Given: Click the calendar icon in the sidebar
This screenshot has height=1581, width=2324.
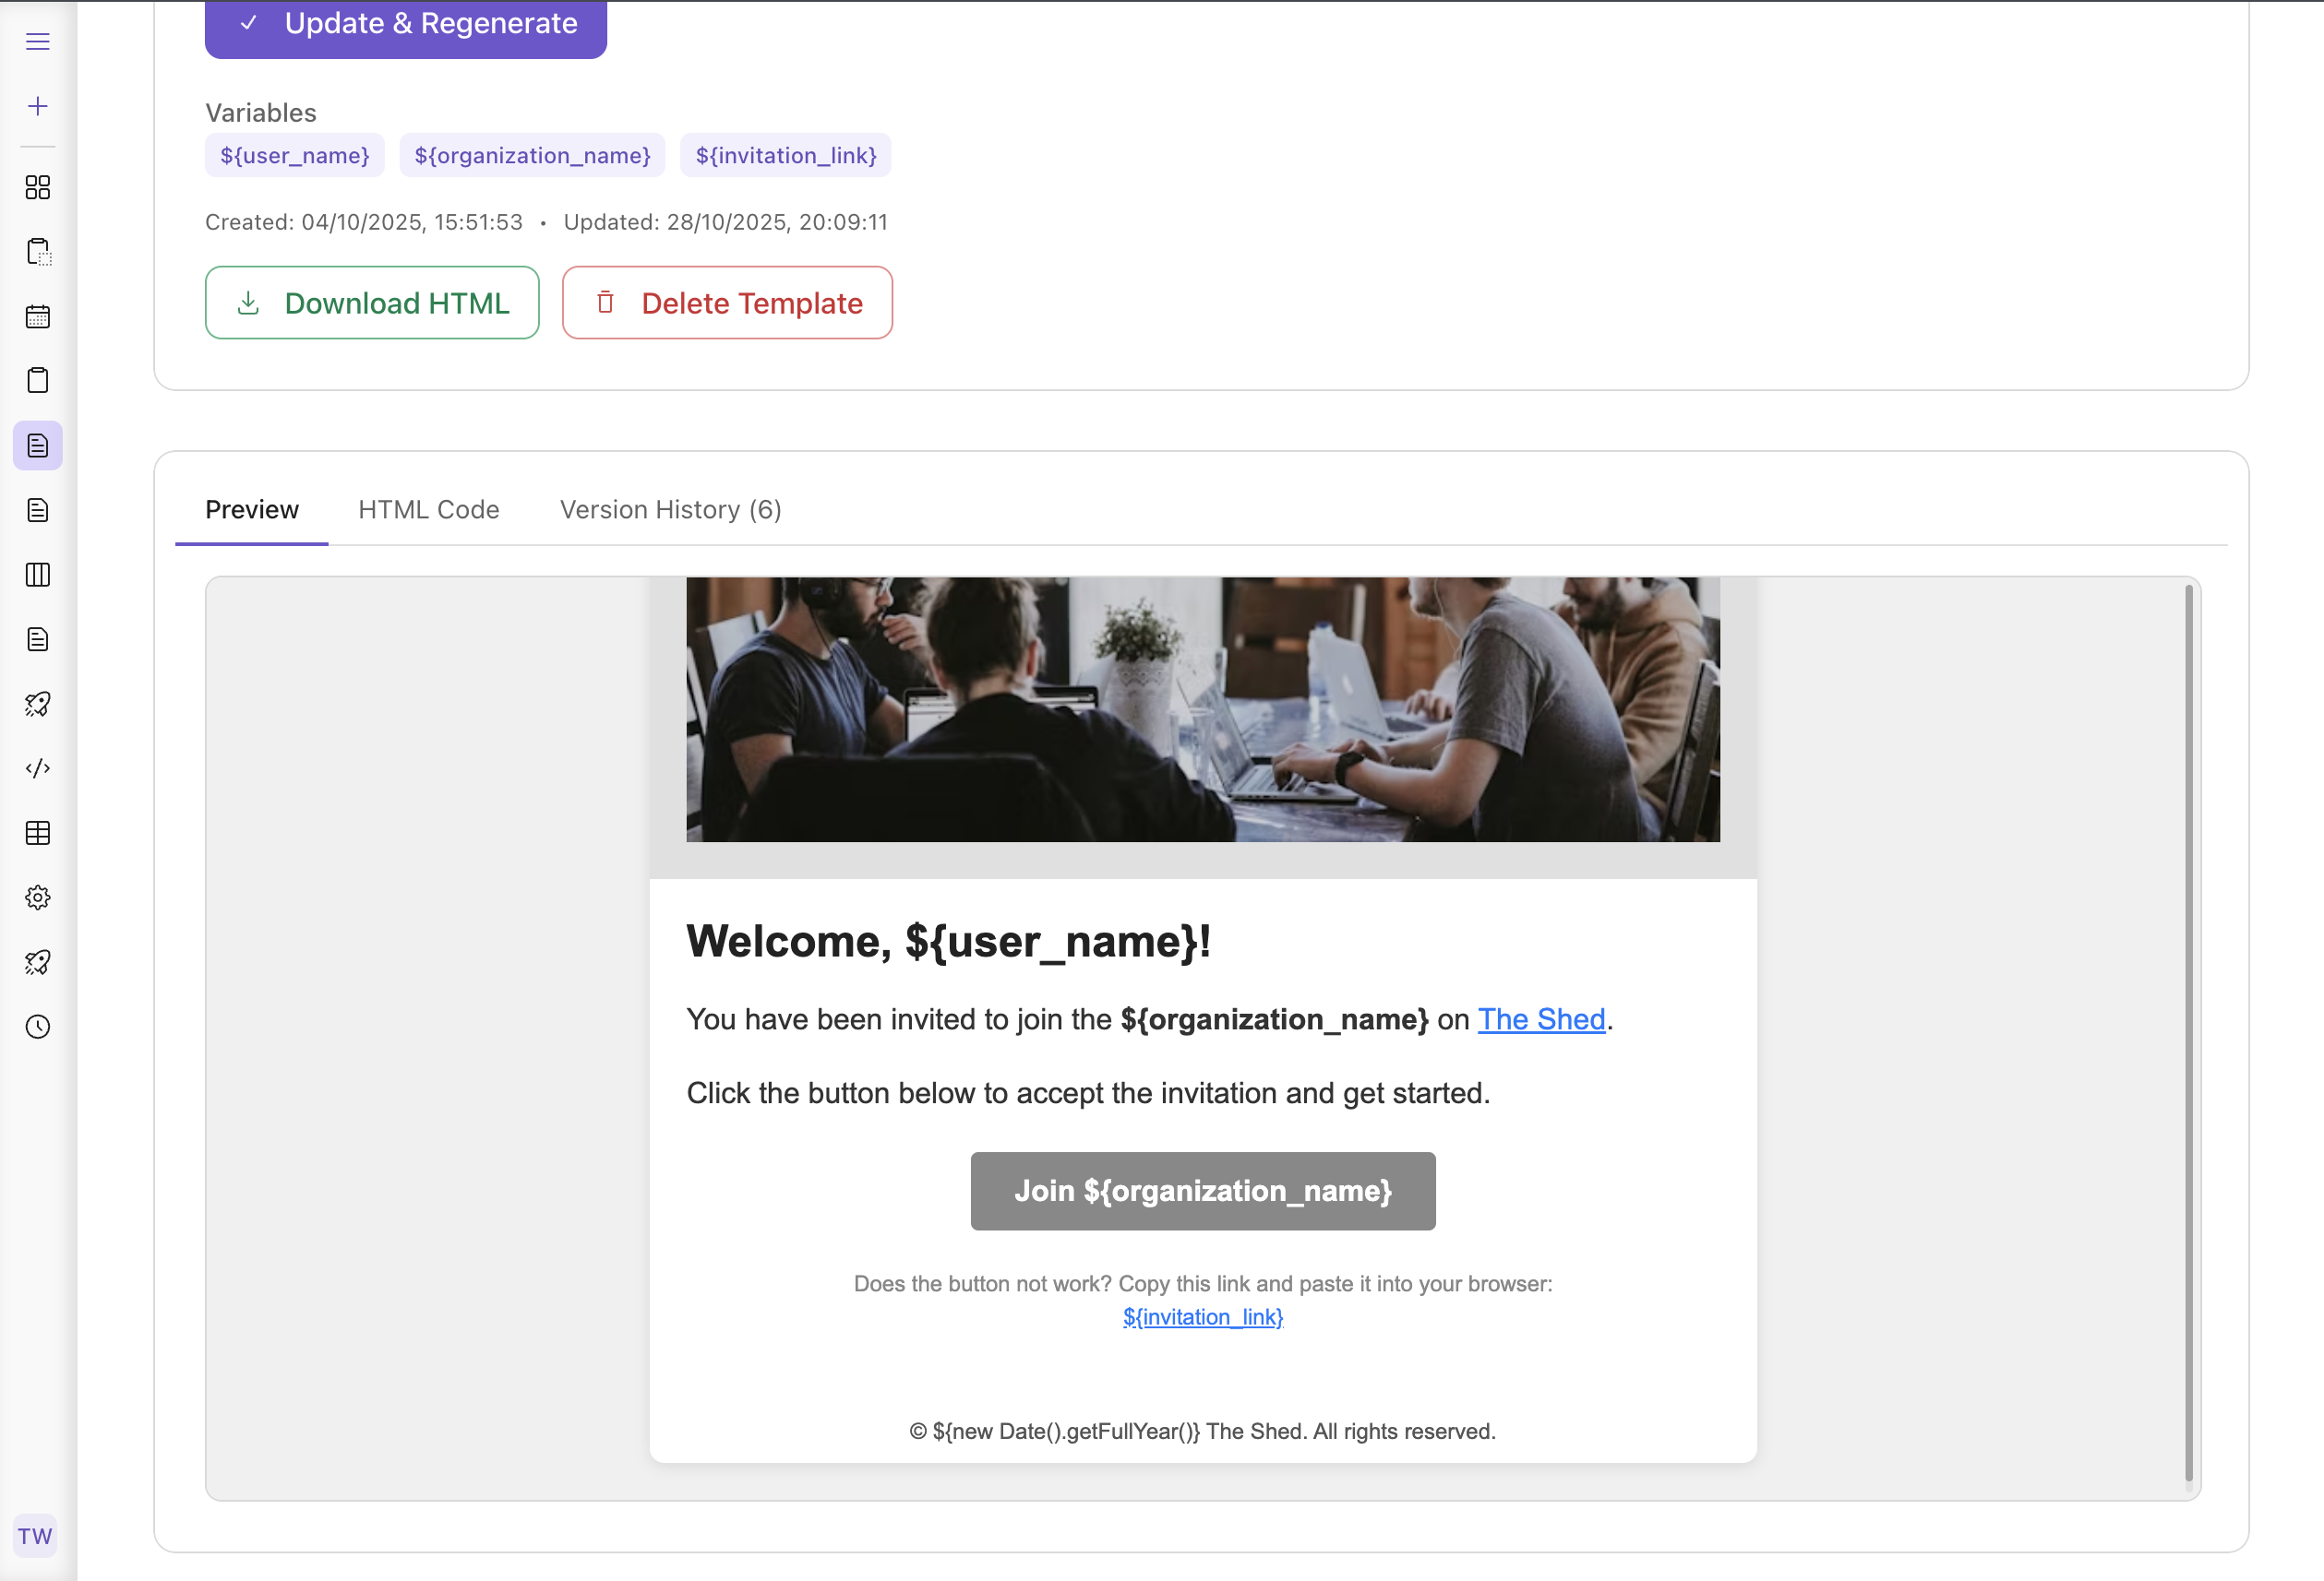Looking at the screenshot, I should tap(37, 316).
